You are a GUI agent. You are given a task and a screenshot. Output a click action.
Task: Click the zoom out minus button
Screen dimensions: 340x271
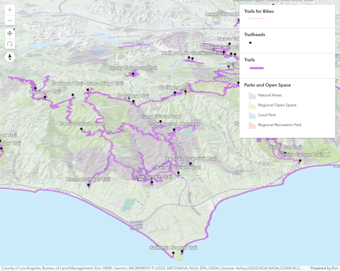(10, 20)
